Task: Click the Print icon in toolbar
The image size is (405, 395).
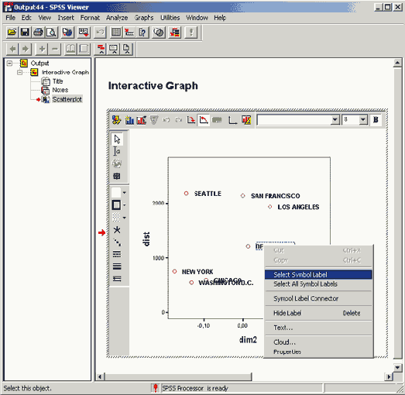Action: (x=39, y=33)
